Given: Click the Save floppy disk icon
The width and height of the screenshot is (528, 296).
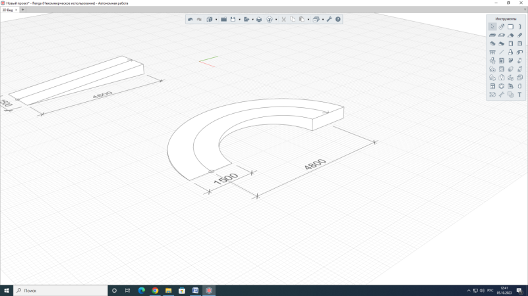Looking at the screenshot, I should [x=233, y=20].
